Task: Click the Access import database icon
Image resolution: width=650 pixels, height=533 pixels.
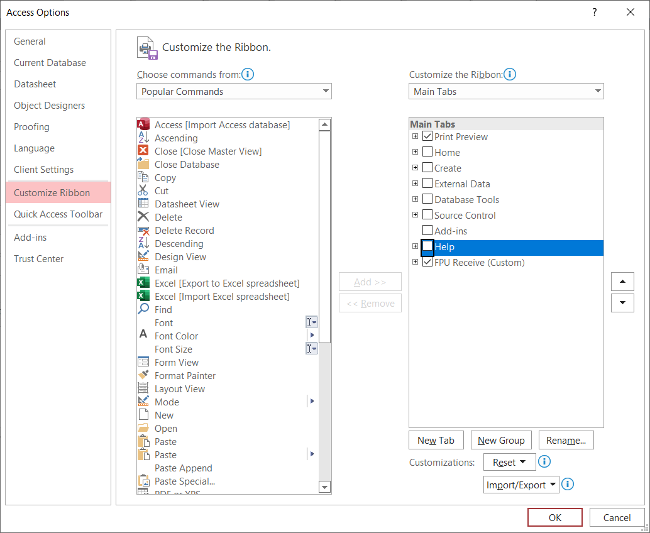Action: pyautogui.click(x=143, y=124)
